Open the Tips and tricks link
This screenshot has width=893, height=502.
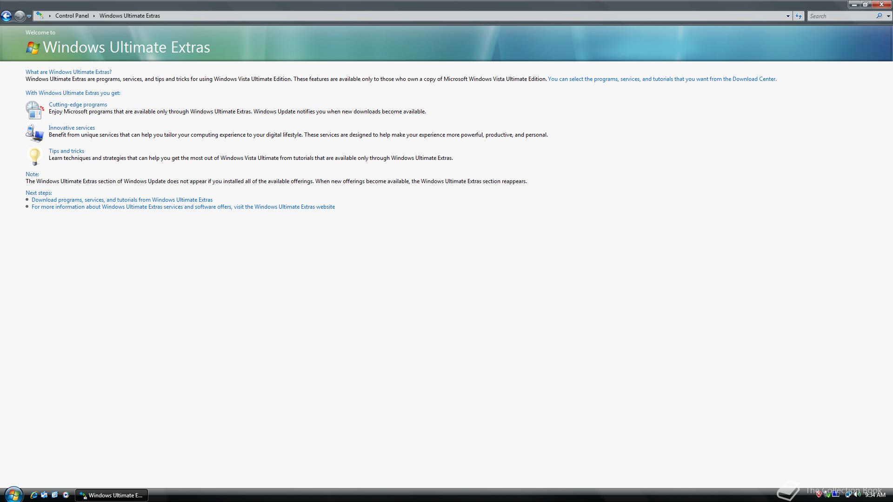tap(67, 151)
